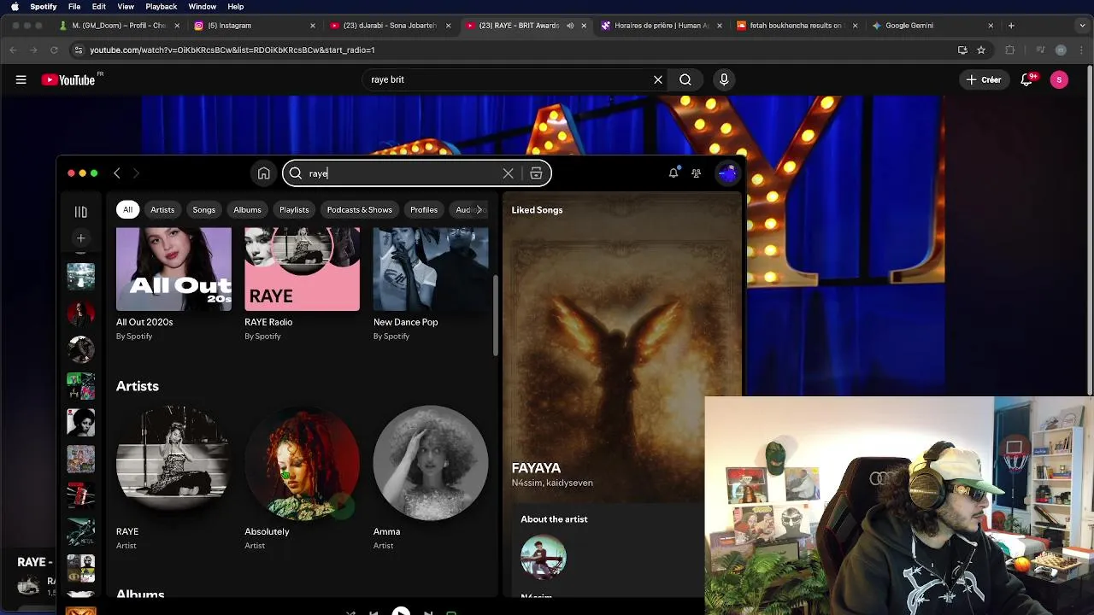Filter results by Artists
This screenshot has height=615, width=1094.
point(162,209)
